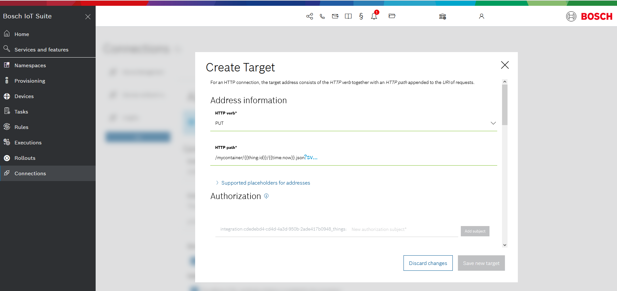
Task: Click the Tasks checklist icon
Action: [x=7, y=111]
